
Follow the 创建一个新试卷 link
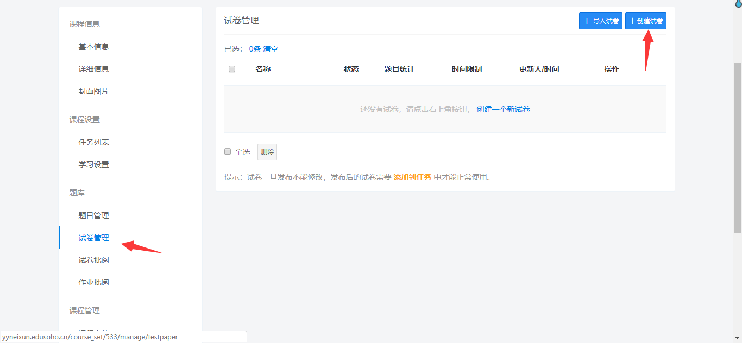point(503,109)
